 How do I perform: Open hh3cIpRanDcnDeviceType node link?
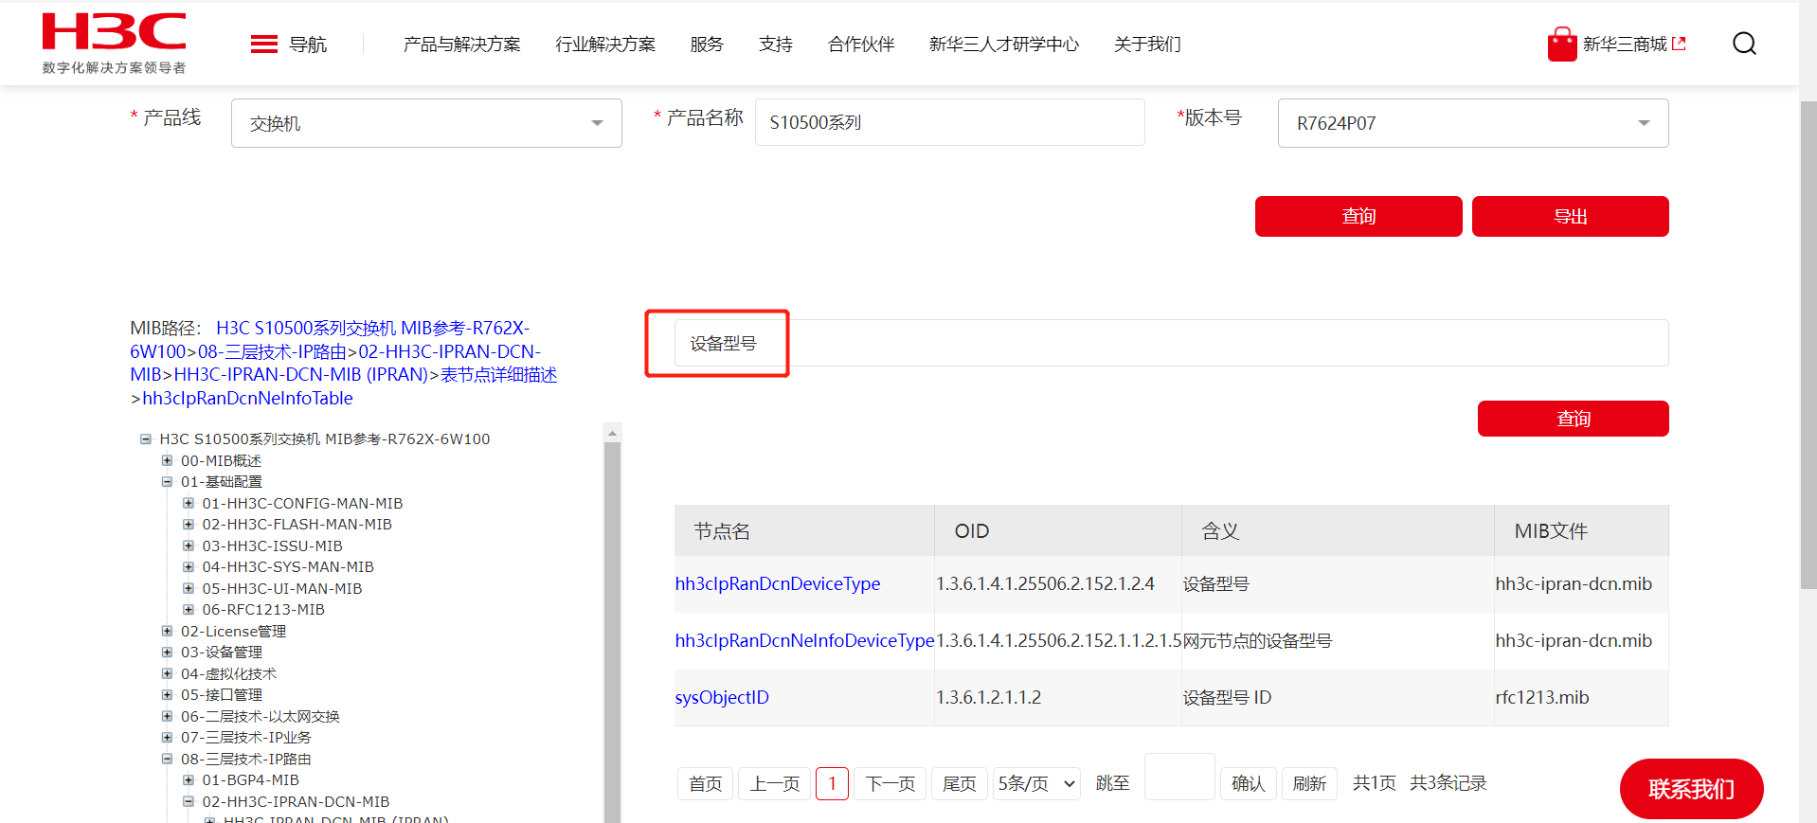tap(778, 583)
